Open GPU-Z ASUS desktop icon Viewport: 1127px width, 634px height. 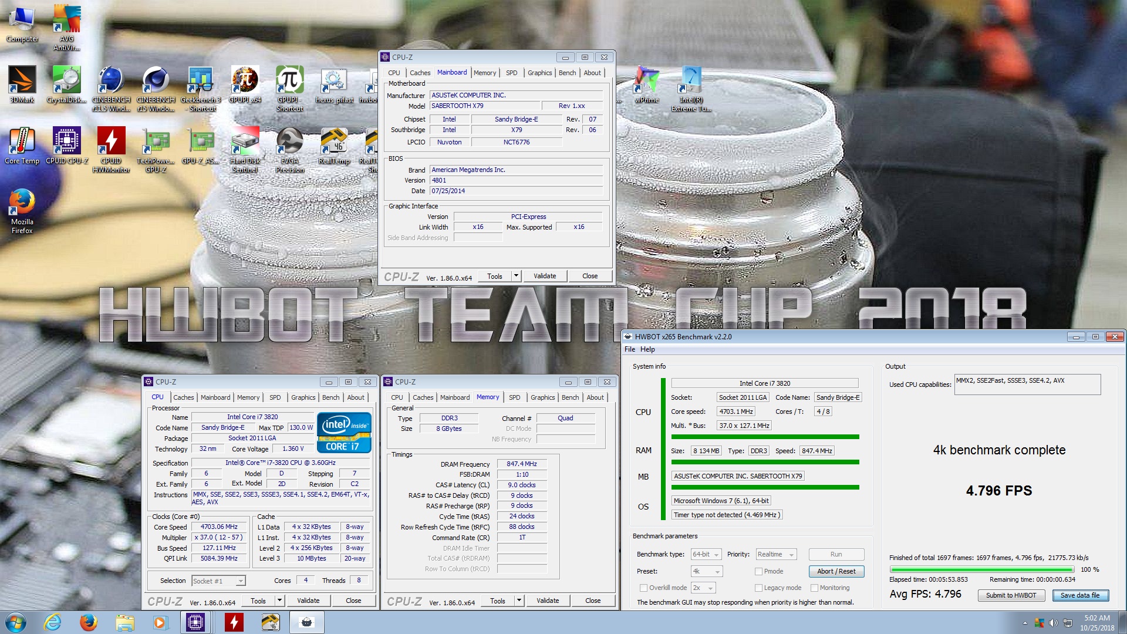pyautogui.click(x=201, y=145)
